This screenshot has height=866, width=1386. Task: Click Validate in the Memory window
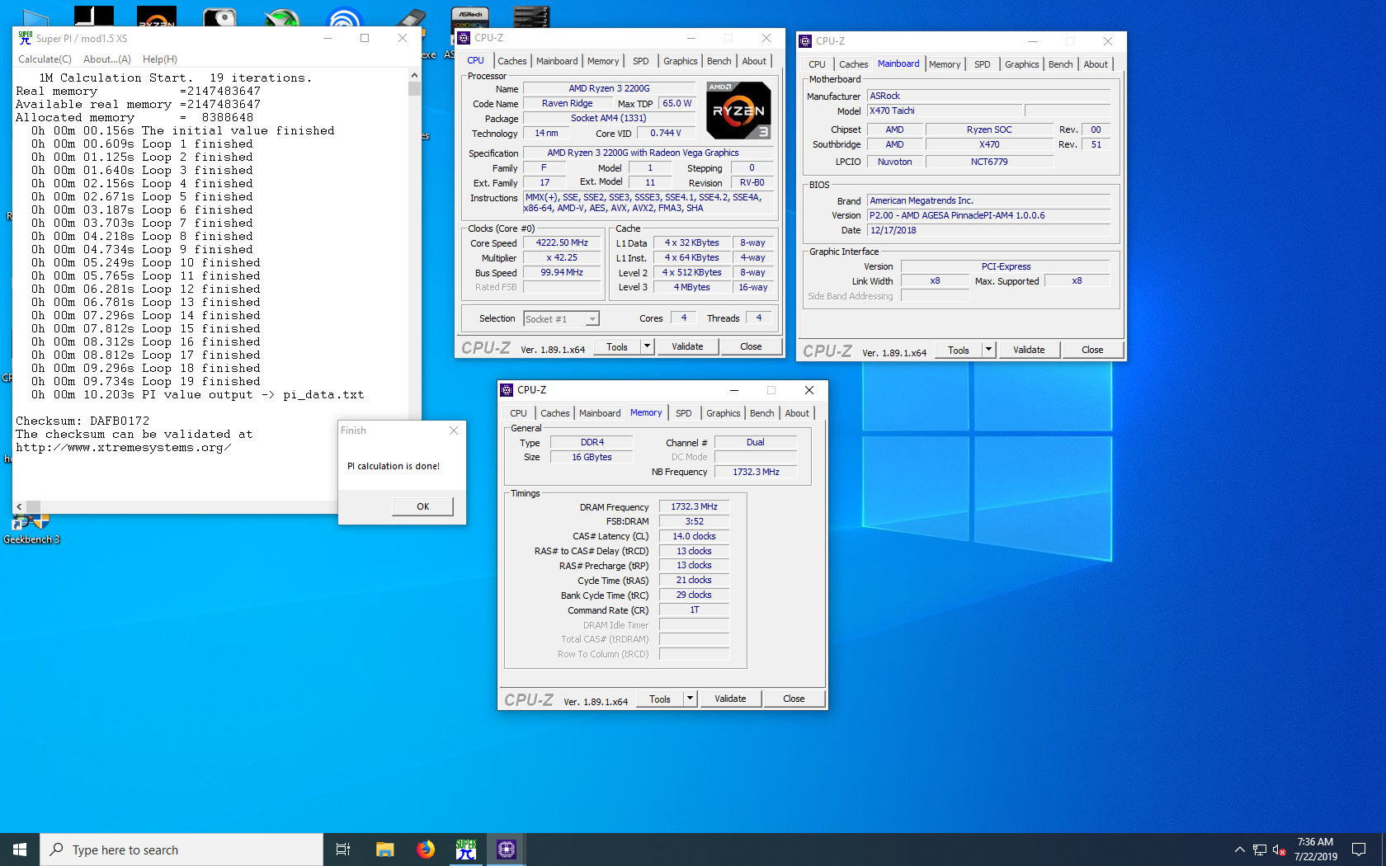point(730,699)
